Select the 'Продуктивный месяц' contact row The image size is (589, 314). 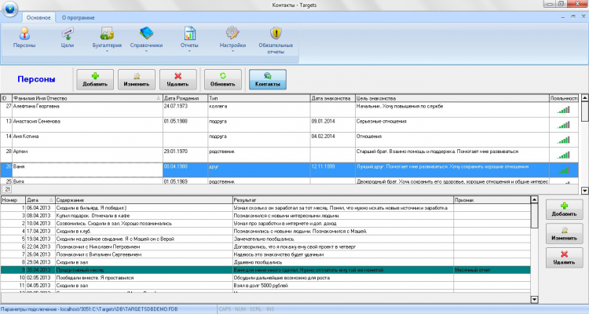pyautogui.click(x=265, y=270)
